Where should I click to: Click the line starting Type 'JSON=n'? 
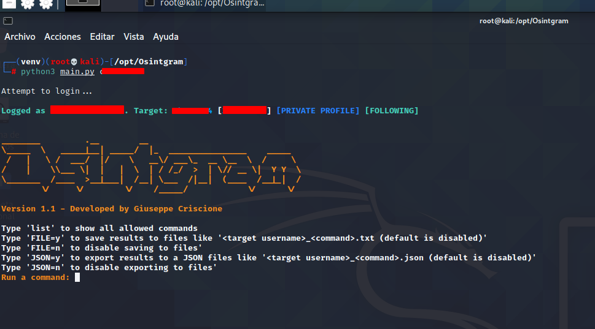pyautogui.click(x=109, y=268)
